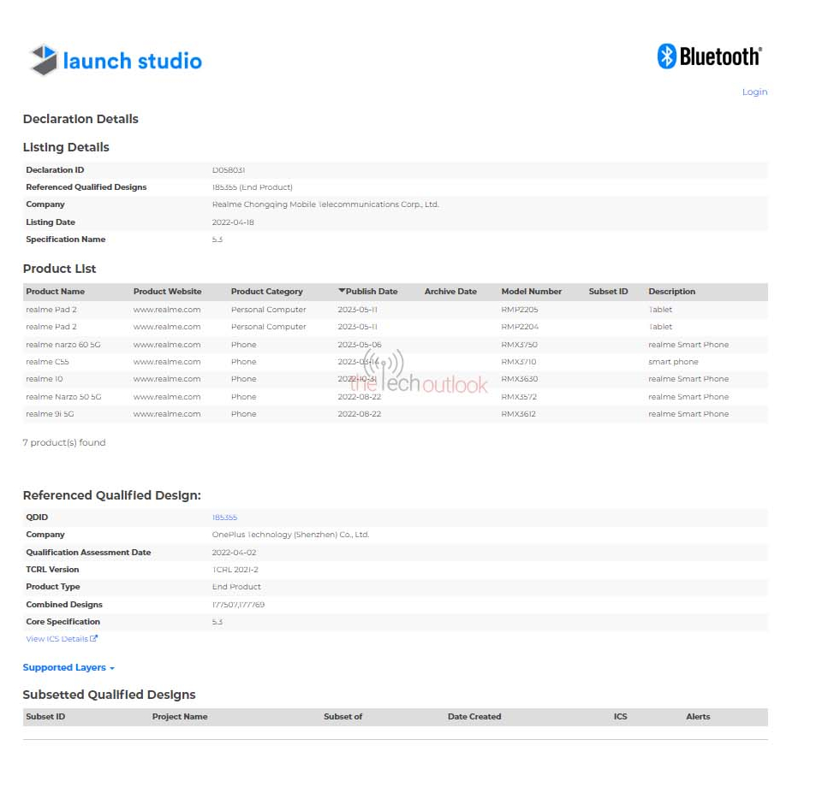Select Core Specification value 5.3

217,622
